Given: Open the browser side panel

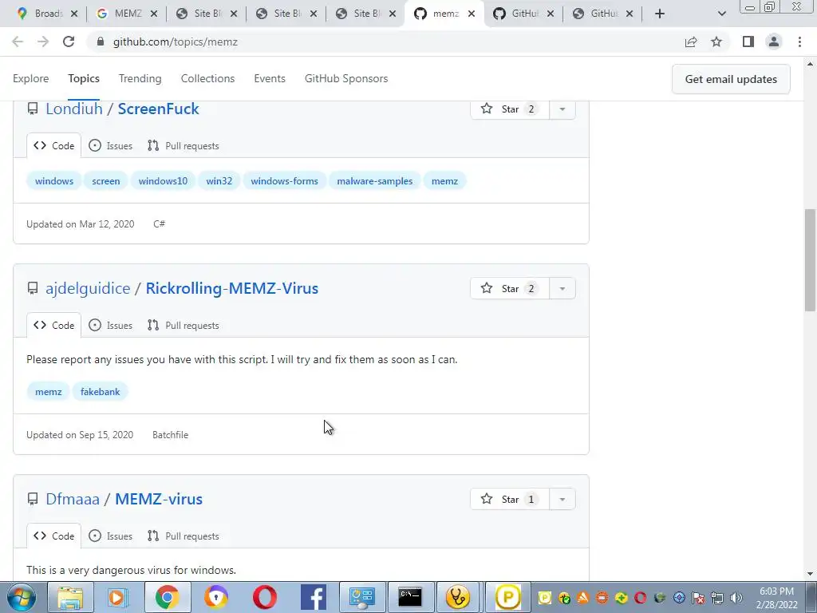Looking at the screenshot, I should pos(748,42).
